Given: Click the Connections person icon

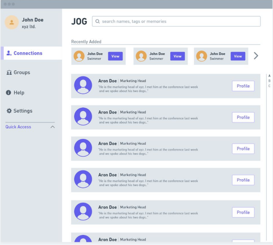Looking at the screenshot, I should point(9,53).
